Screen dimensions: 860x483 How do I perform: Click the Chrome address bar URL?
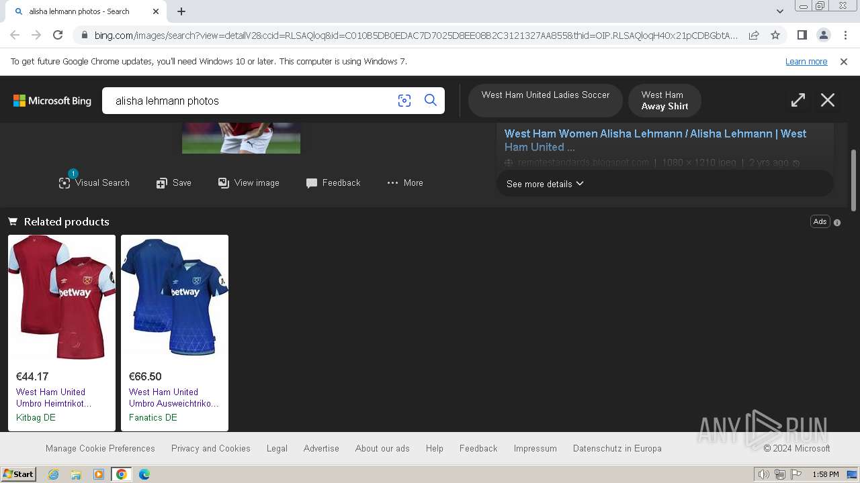click(x=416, y=35)
